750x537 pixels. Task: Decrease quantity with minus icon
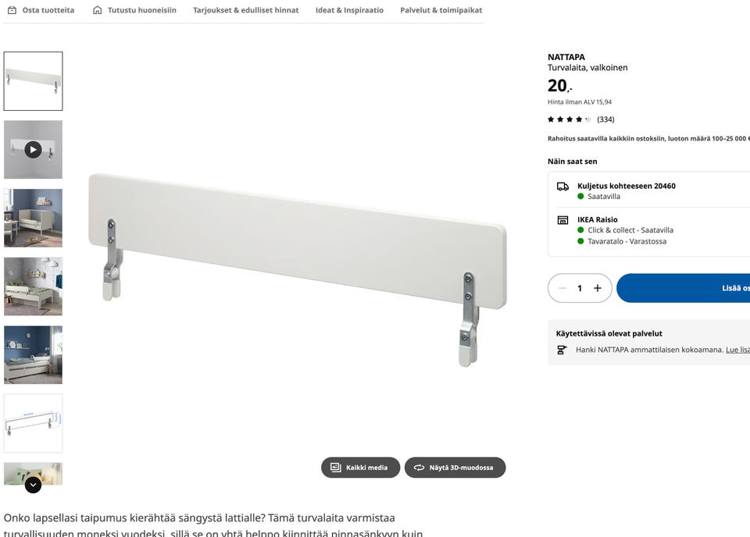pyautogui.click(x=562, y=288)
